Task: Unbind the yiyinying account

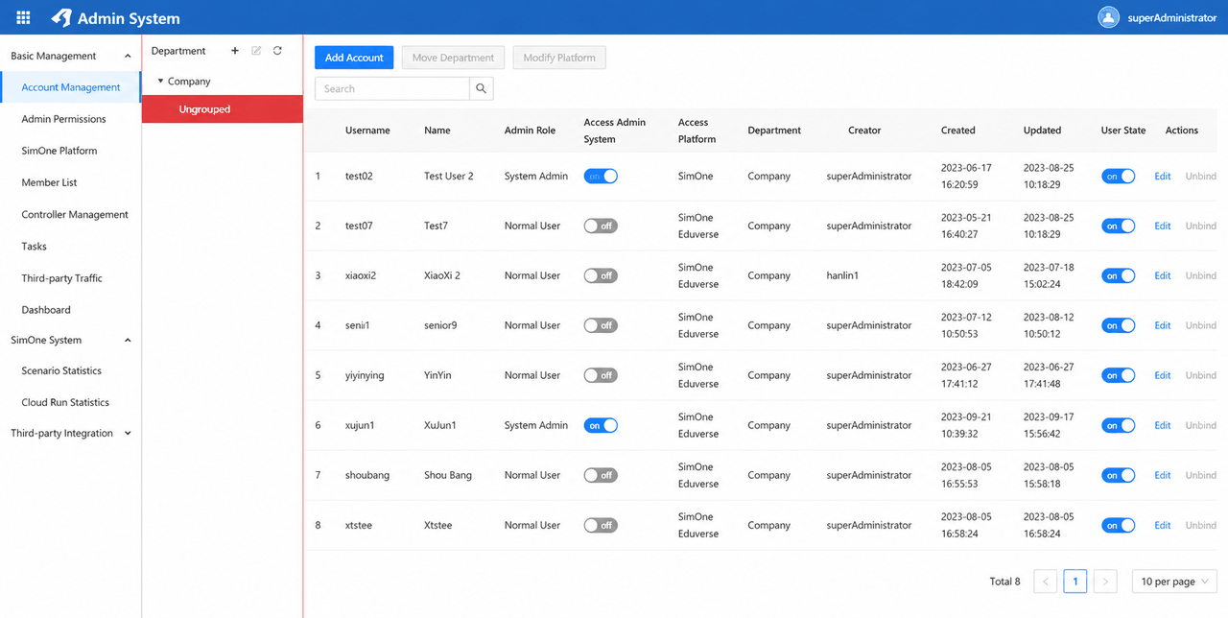Action: coord(1201,375)
